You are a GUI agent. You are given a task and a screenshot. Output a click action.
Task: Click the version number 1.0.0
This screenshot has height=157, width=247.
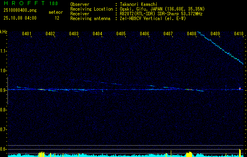click(x=53, y=3)
